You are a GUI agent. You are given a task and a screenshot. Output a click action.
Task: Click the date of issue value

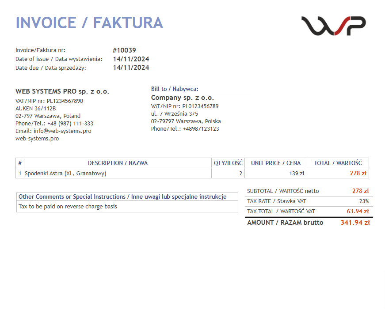tap(131, 59)
